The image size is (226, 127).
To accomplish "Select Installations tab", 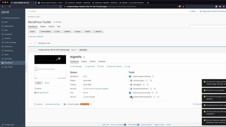I will point(33,26).
